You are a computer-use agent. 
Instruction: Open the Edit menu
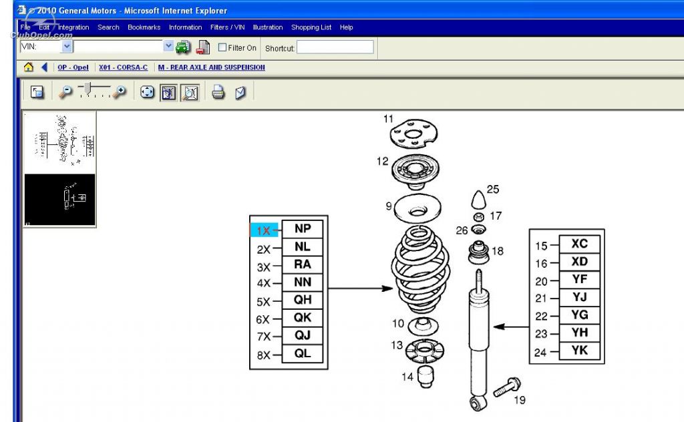[x=44, y=27]
